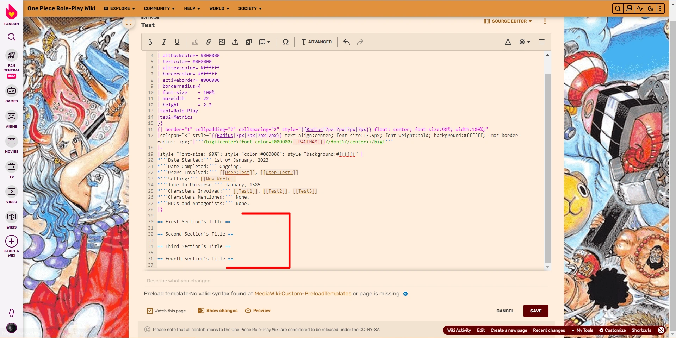The width and height of the screenshot is (676, 338).
Task: Apply bold formatting in editor toolbar
Action: 150,42
